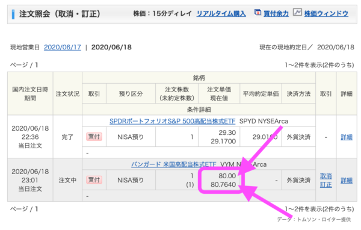Open the 買付余力 link
Screen dimensions: 361x230
pyautogui.click(x=276, y=14)
